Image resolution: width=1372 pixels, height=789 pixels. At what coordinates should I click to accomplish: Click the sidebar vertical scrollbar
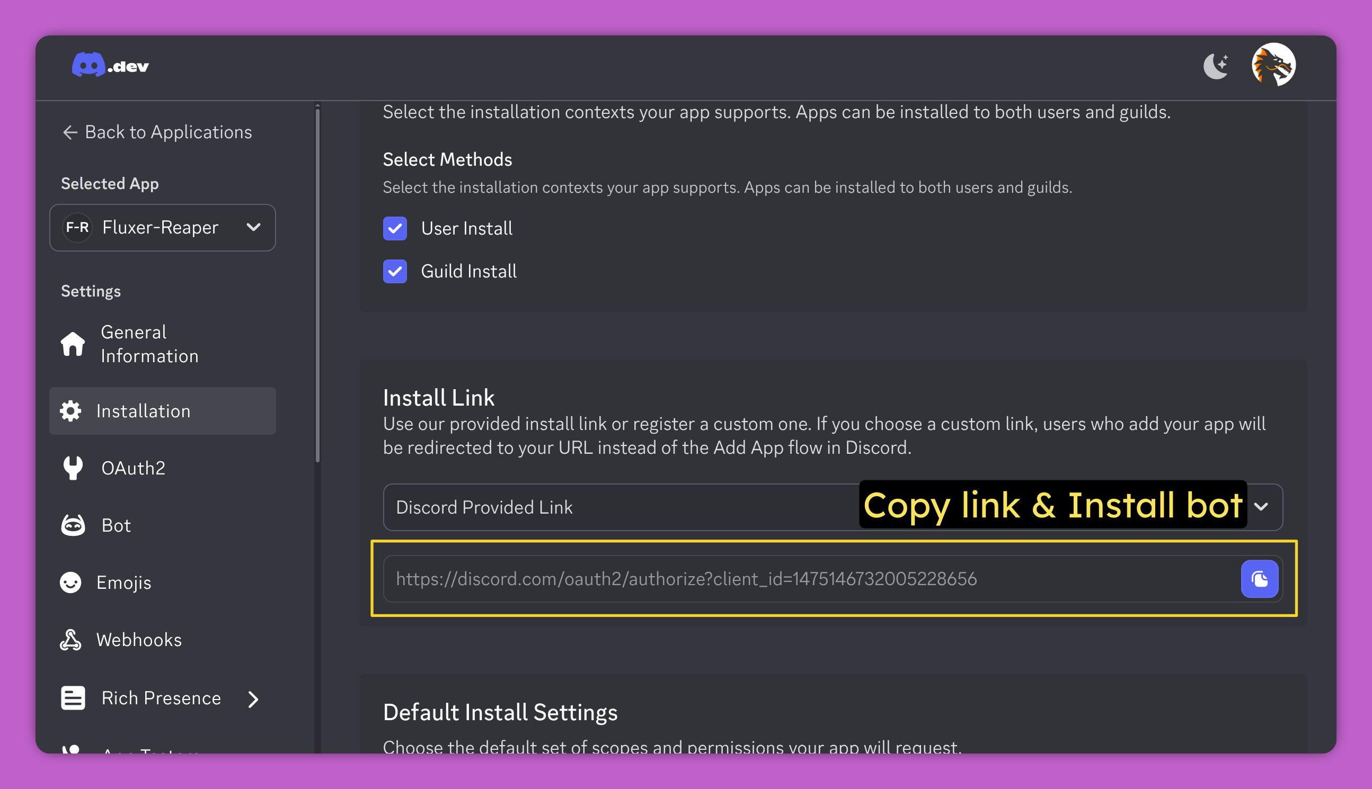[317, 284]
